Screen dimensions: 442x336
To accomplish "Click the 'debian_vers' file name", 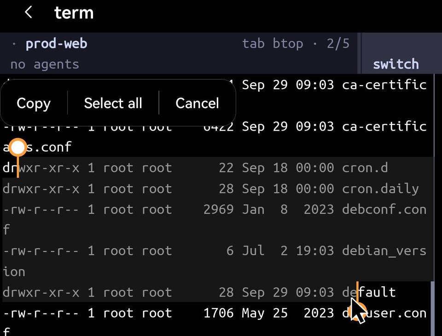I will (x=384, y=251).
